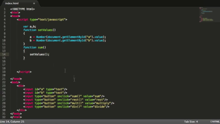This screenshot has height=124, width=220.
Task: Click the closing </head> tag
Action: coord(16,79)
